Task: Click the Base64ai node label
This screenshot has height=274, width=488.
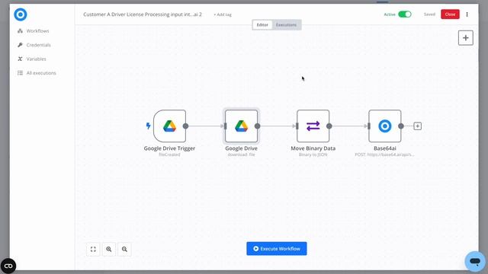Action: (385, 148)
